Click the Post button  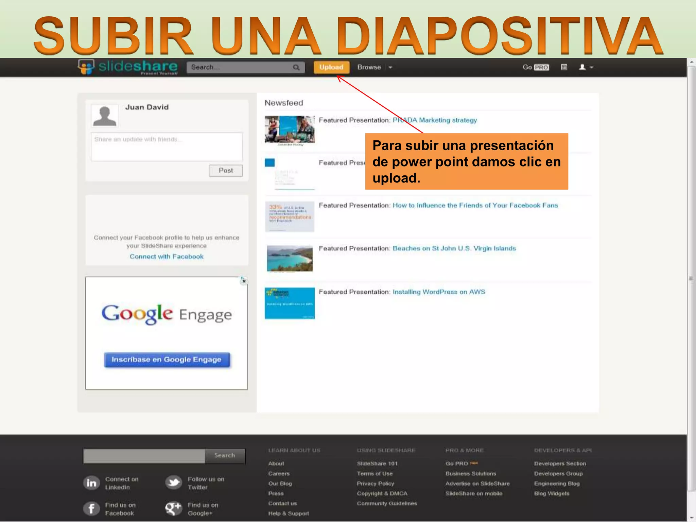coord(226,171)
